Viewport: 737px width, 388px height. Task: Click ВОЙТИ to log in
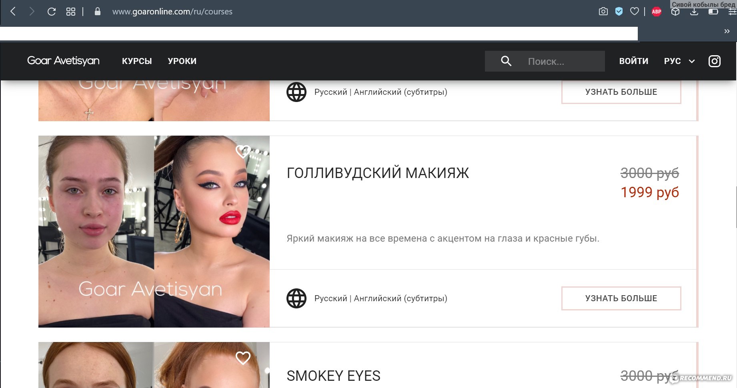(634, 61)
